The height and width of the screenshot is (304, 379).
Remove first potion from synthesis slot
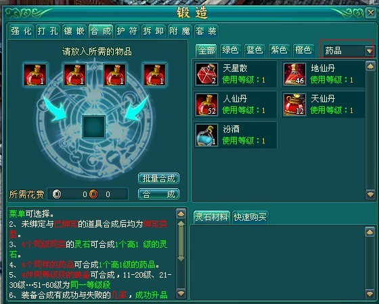click(35, 74)
